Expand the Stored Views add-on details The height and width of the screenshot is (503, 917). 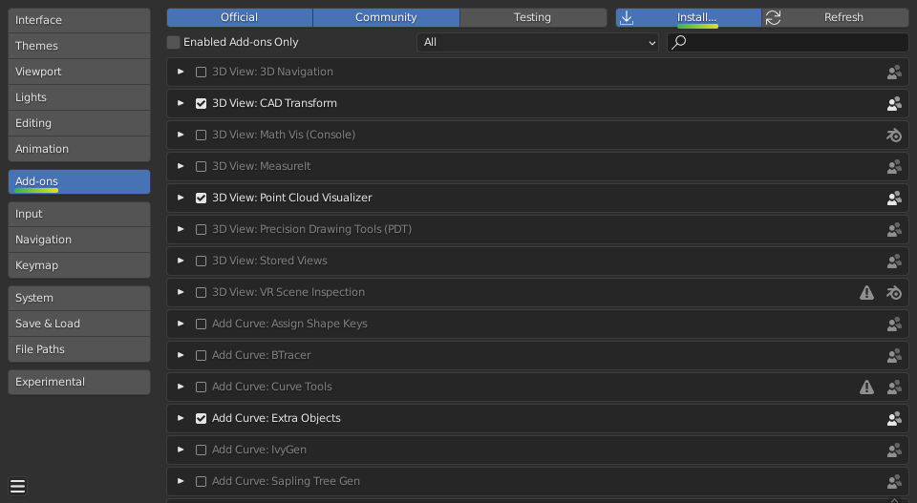(x=181, y=262)
